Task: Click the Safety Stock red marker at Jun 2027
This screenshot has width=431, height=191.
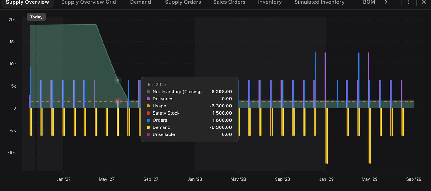Action: coord(118,101)
